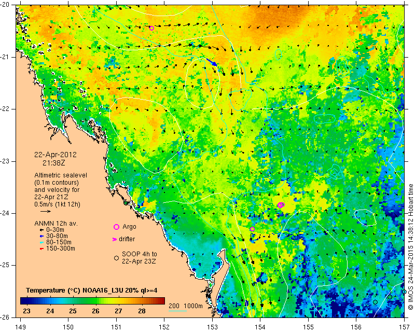Image resolution: width=415 pixels, height=332 pixels.
Task: Click the 'SOOP 4h to' label text
Action: pyautogui.click(x=139, y=254)
